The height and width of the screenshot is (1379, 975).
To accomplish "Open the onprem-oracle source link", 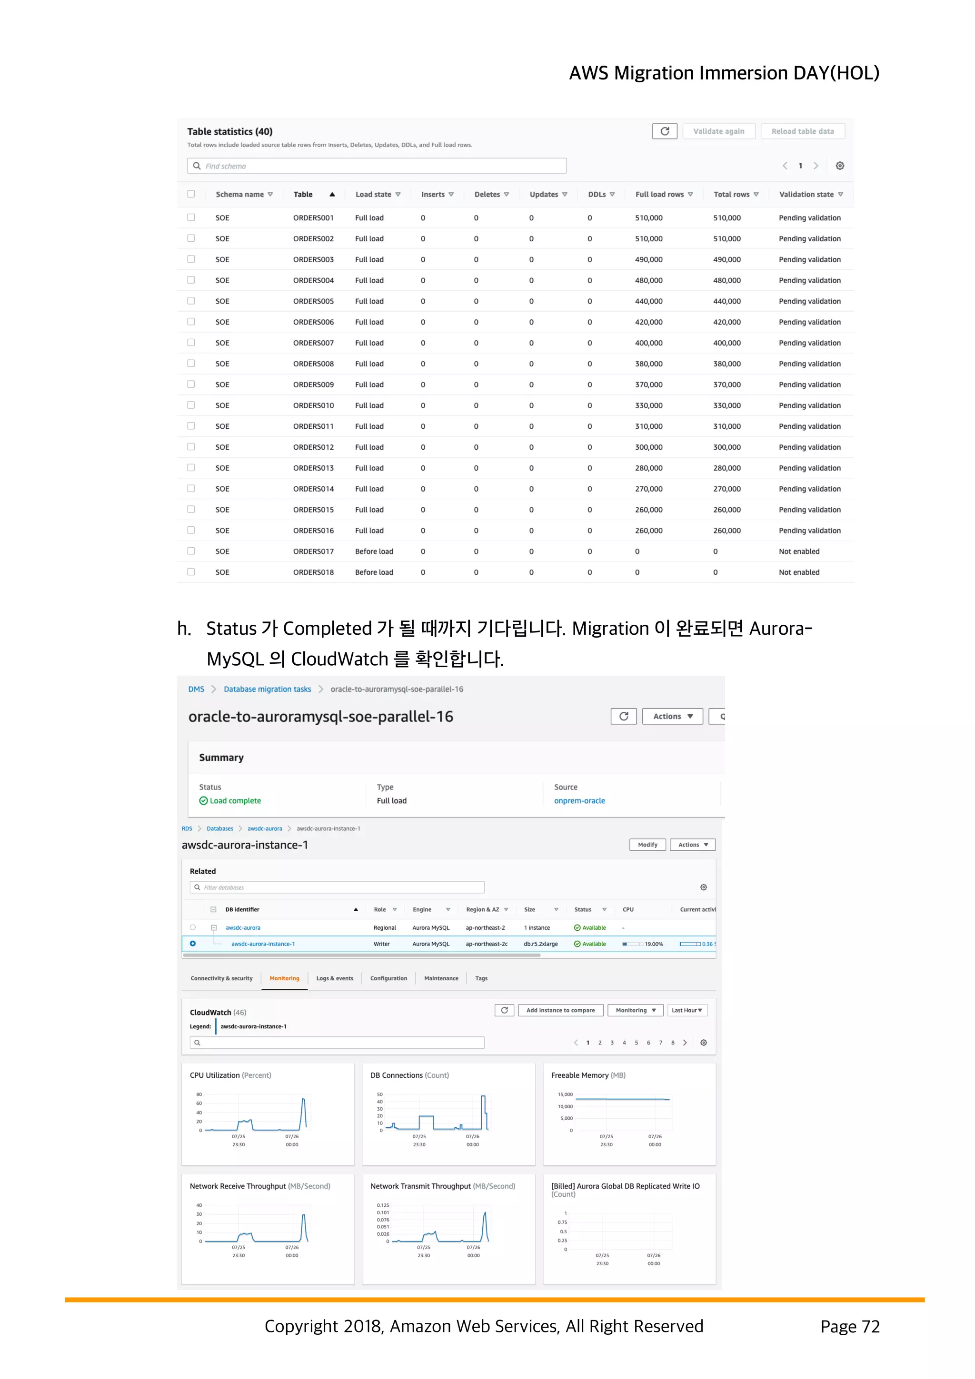I will click(x=579, y=801).
